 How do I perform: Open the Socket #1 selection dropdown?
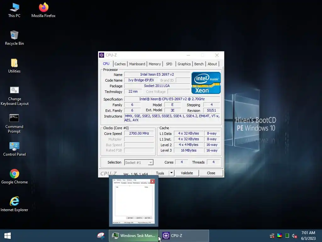tap(139, 163)
